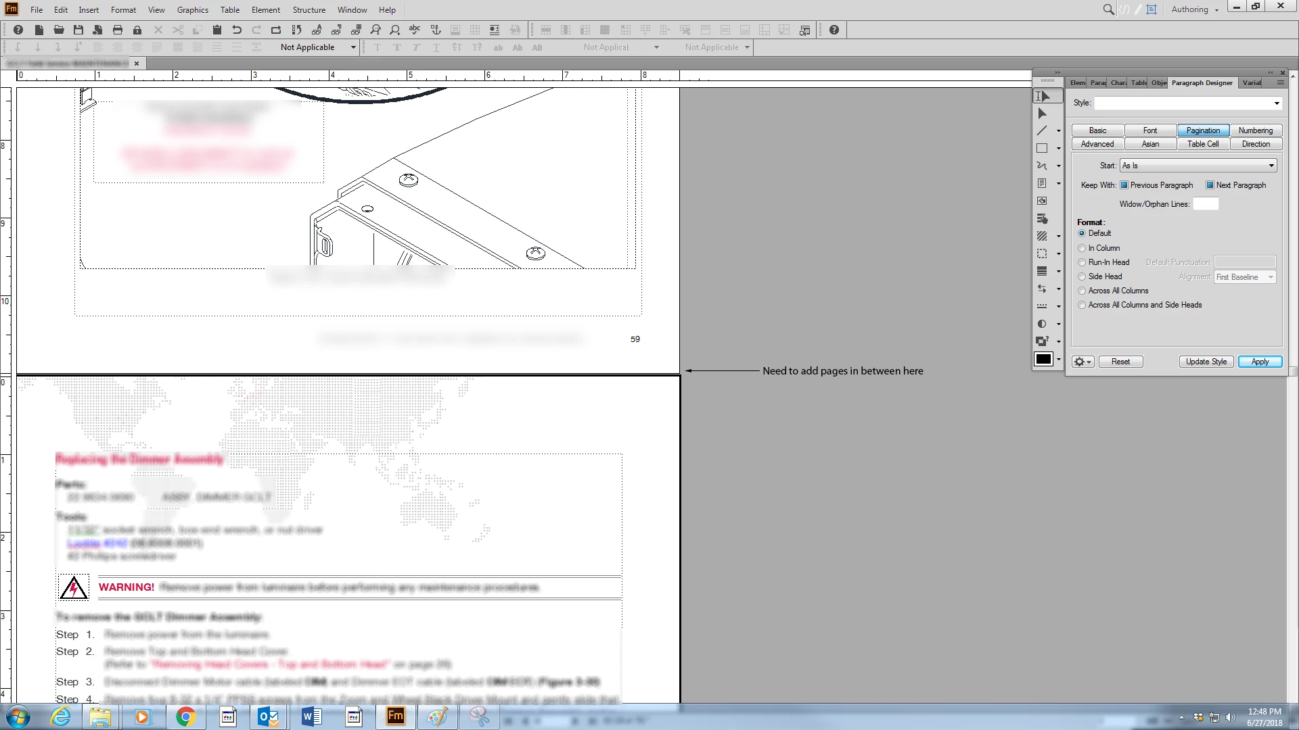
Task: Select the Rectangle drawing tool
Action: (1042, 148)
